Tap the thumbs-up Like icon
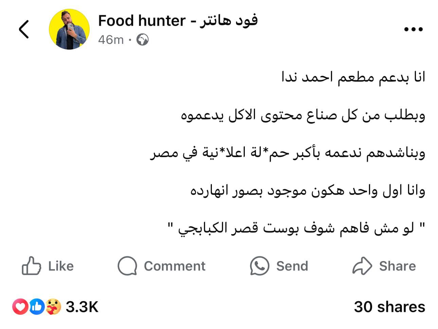This screenshot has height=329, width=438. pyautogui.click(x=31, y=265)
